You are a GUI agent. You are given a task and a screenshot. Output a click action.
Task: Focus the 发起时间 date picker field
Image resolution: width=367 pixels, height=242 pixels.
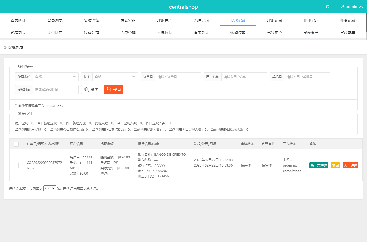[55, 89]
